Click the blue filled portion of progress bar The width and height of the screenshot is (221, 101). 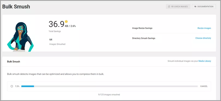coord(28,86)
